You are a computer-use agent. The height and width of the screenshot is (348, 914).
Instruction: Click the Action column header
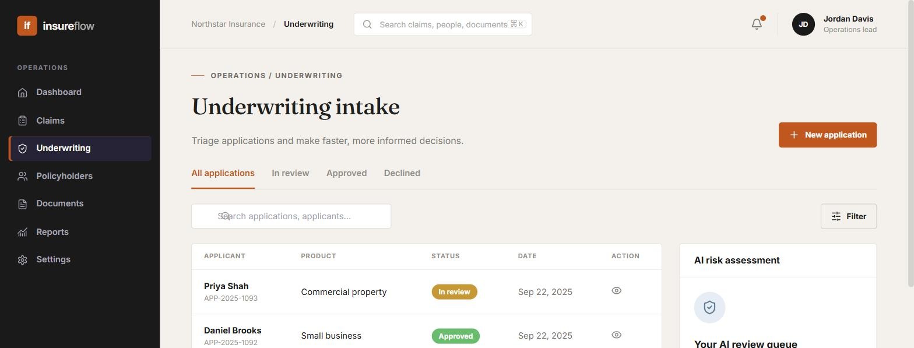point(625,256)
